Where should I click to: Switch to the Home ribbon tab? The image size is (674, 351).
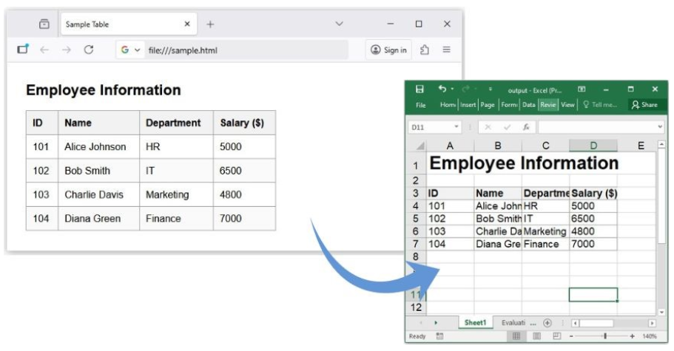[x=448, y=105]
